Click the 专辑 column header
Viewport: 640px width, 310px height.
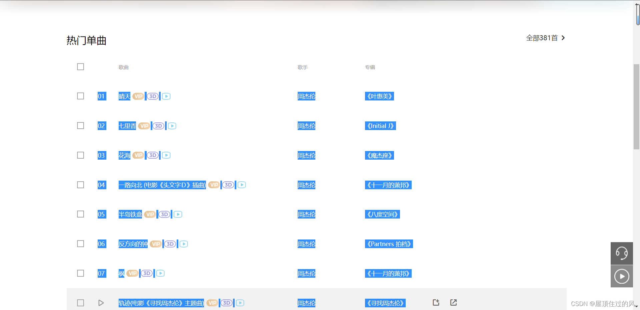(x=370, y=68)
